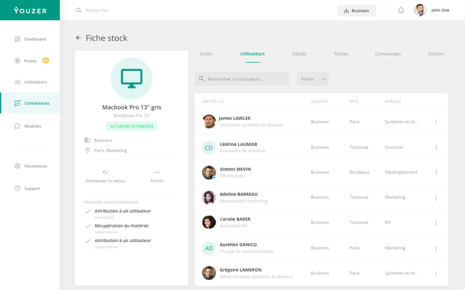This screenshot has height=290, width=465.
Task: Open the Commandes tab
Action: (387, 54)
